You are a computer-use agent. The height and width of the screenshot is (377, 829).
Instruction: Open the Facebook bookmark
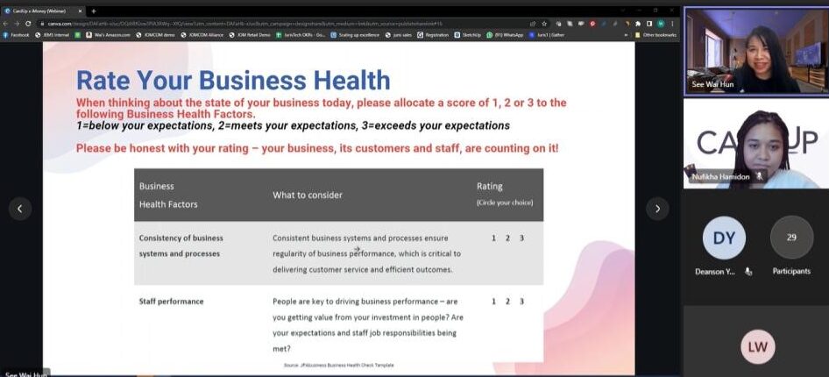click(17, 35)
